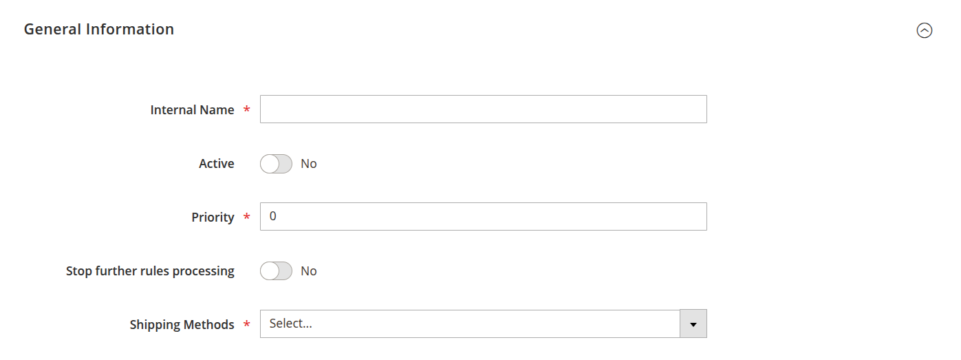Screen dimensions: 961x360
Task: Click the red asterisk beside Priority
Action: [x=246, y=218]
